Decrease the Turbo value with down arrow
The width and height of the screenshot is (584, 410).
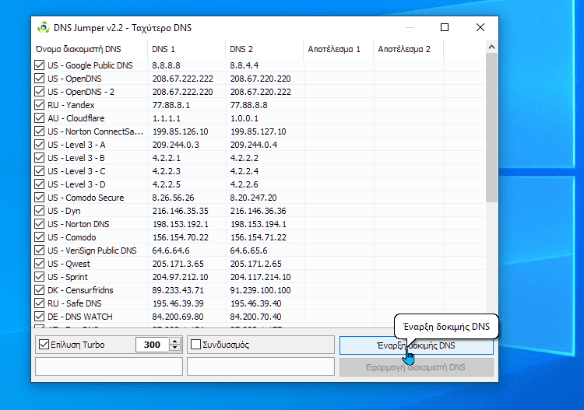coord(174,348)
